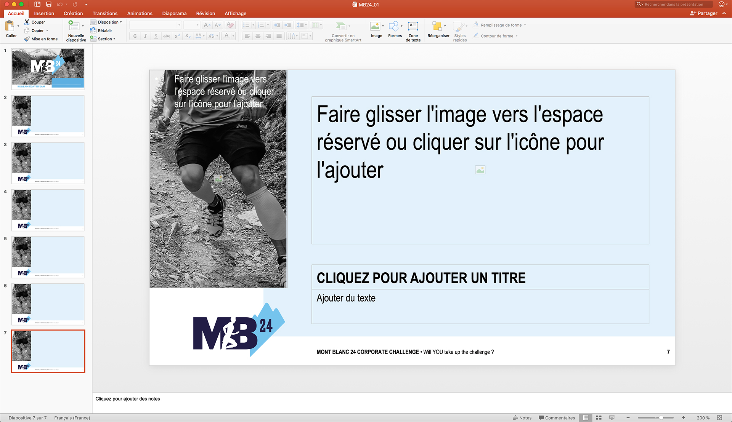Add a slide with Nouvelle diapositive icon

[x=74, y=26]
